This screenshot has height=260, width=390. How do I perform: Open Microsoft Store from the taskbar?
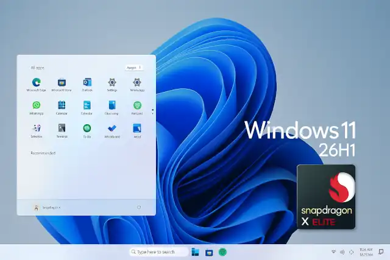(x=209, y=253)
